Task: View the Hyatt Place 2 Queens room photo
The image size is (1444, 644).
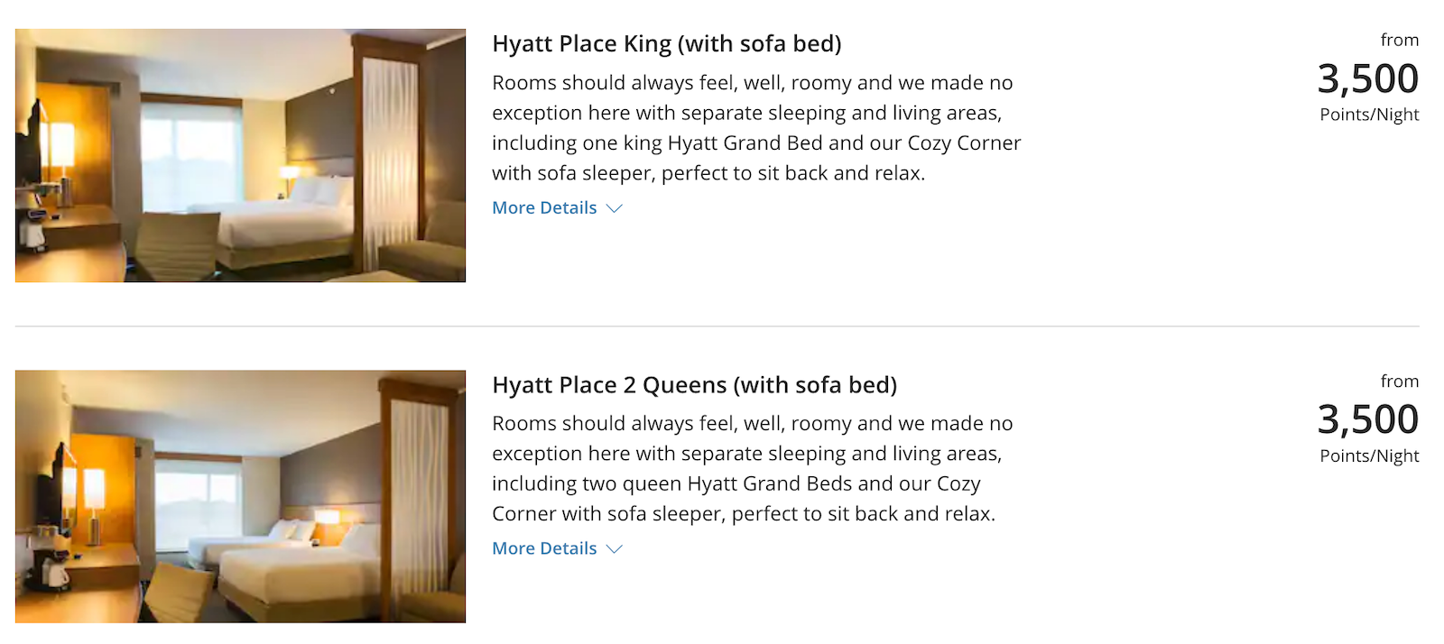Action: pos(239,495)
